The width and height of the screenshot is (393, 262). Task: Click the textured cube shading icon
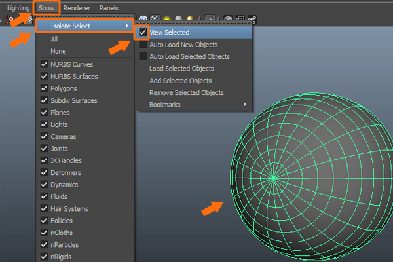(142, 19)
